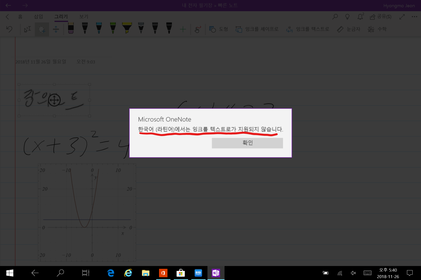Switch to the 삽입 tab
421x280 pixels.
pos(38,17)
